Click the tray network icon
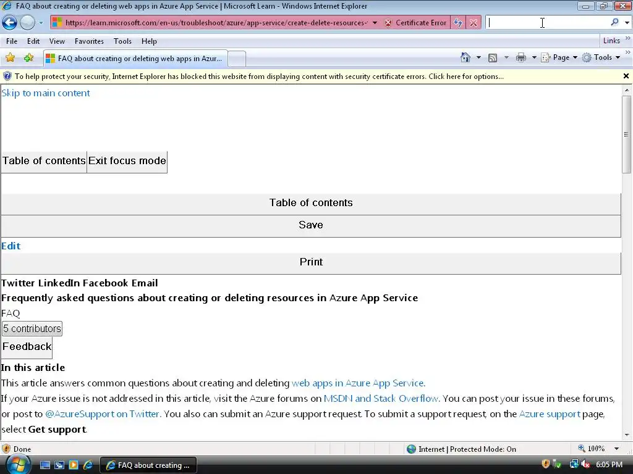 pos(574,465)
